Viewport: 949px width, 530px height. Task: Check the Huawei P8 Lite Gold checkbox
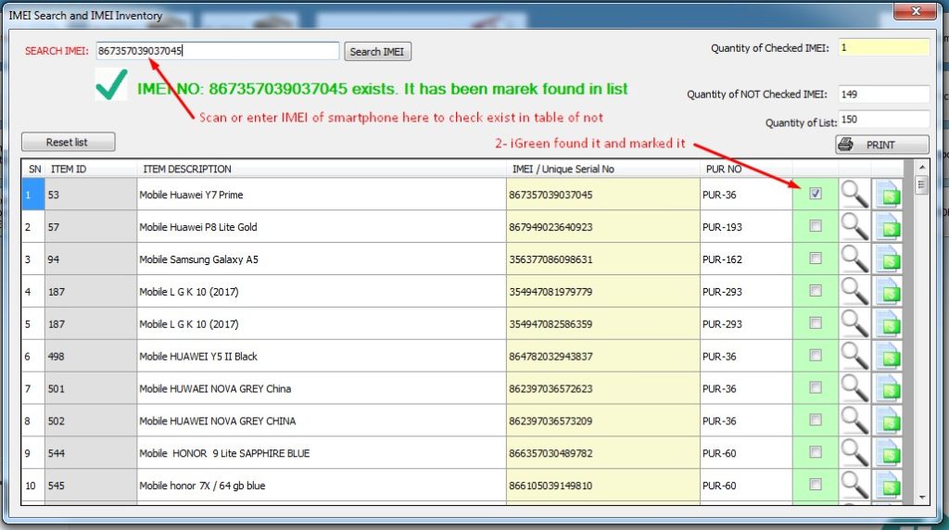coord(816,226)
